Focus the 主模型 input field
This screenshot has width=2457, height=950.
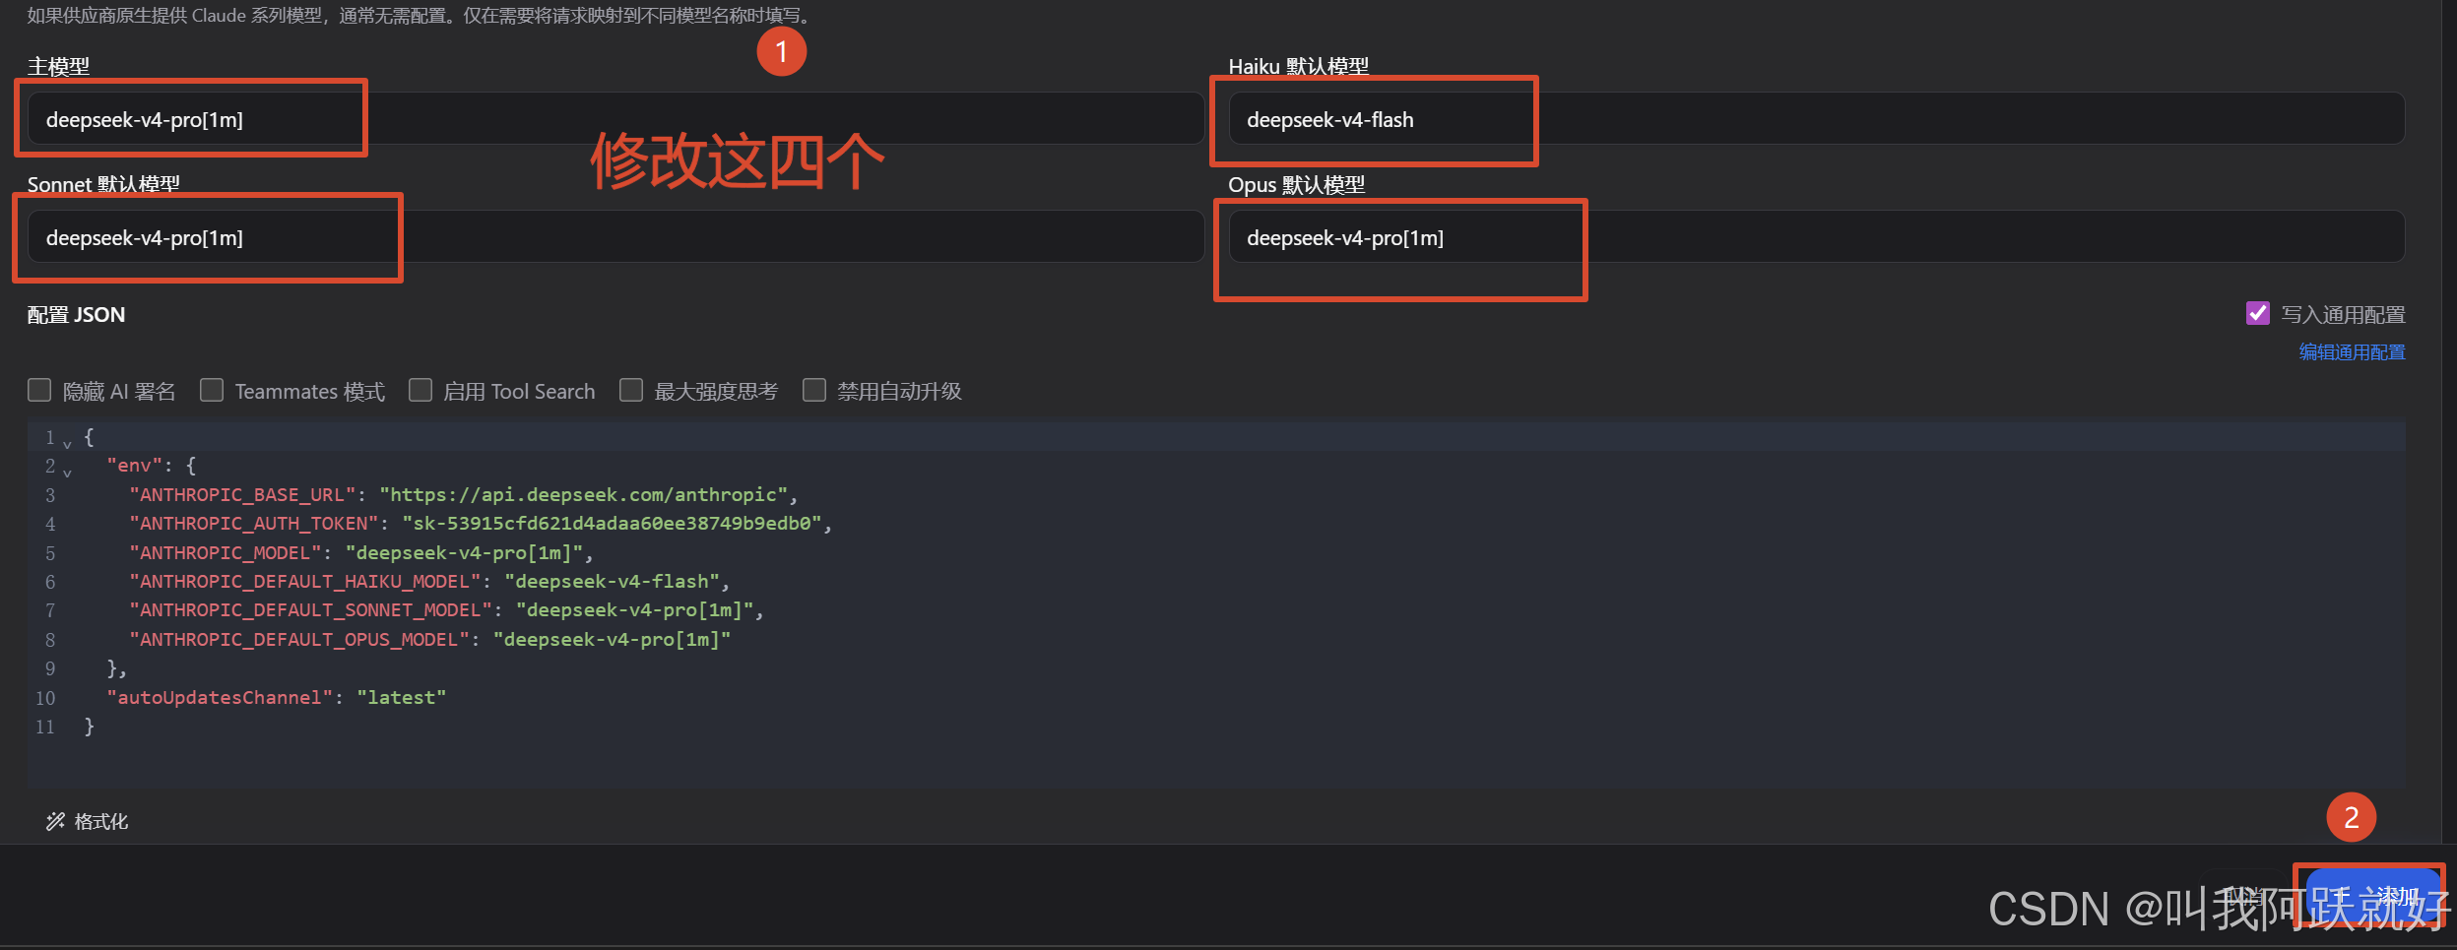click(x=615, y=119)
